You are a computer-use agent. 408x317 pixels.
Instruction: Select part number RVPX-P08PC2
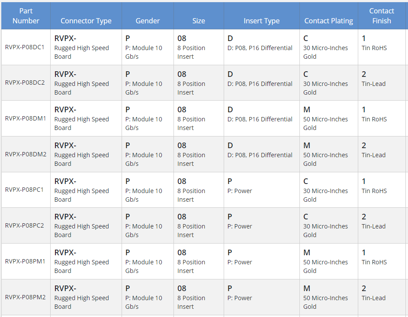[x=24, y=225]
